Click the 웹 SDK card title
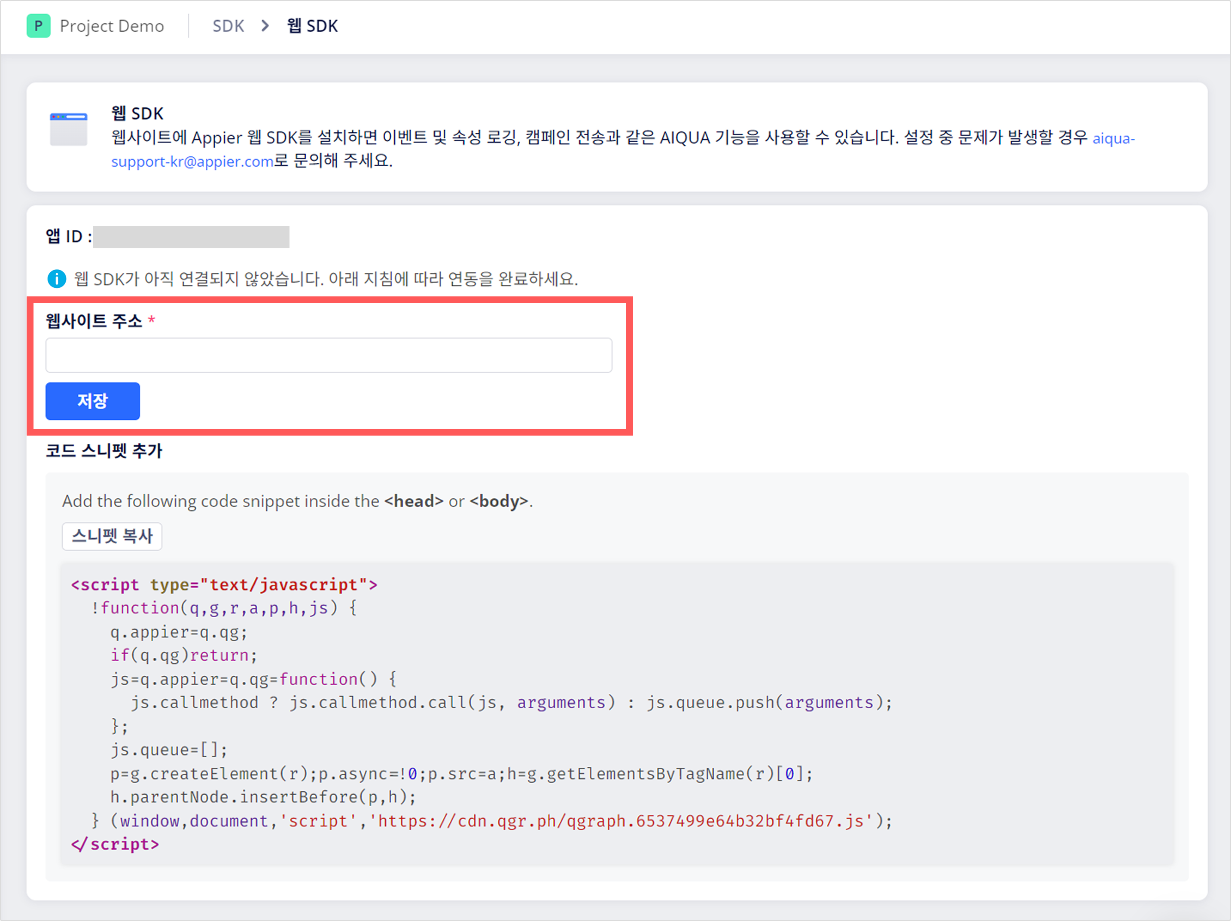 point(137,113)
